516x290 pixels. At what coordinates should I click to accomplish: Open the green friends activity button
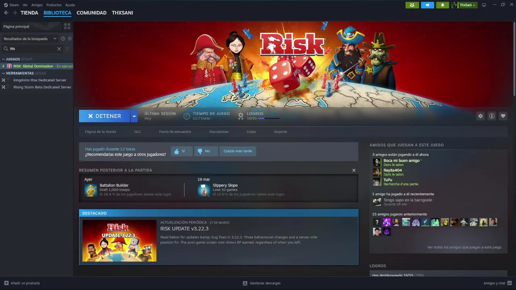(412, 5)
